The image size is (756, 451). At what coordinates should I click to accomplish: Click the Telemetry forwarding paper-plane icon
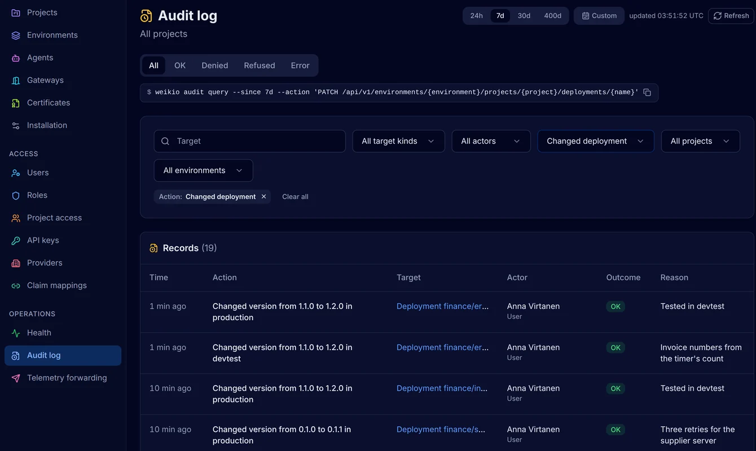16,378
